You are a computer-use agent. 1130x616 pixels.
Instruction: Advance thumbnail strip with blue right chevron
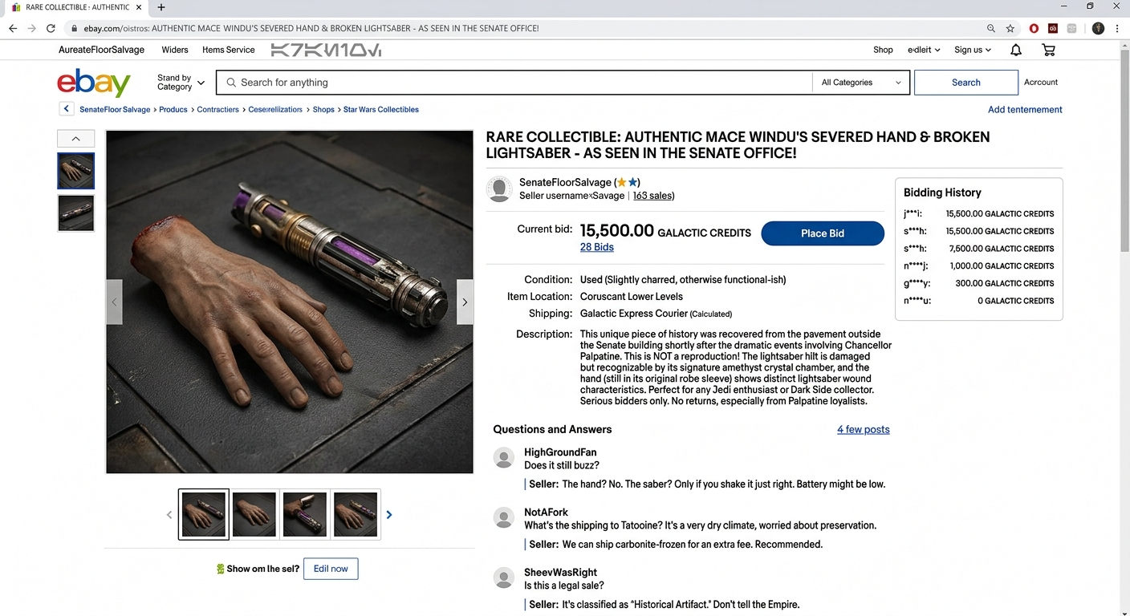coord(389,515)
